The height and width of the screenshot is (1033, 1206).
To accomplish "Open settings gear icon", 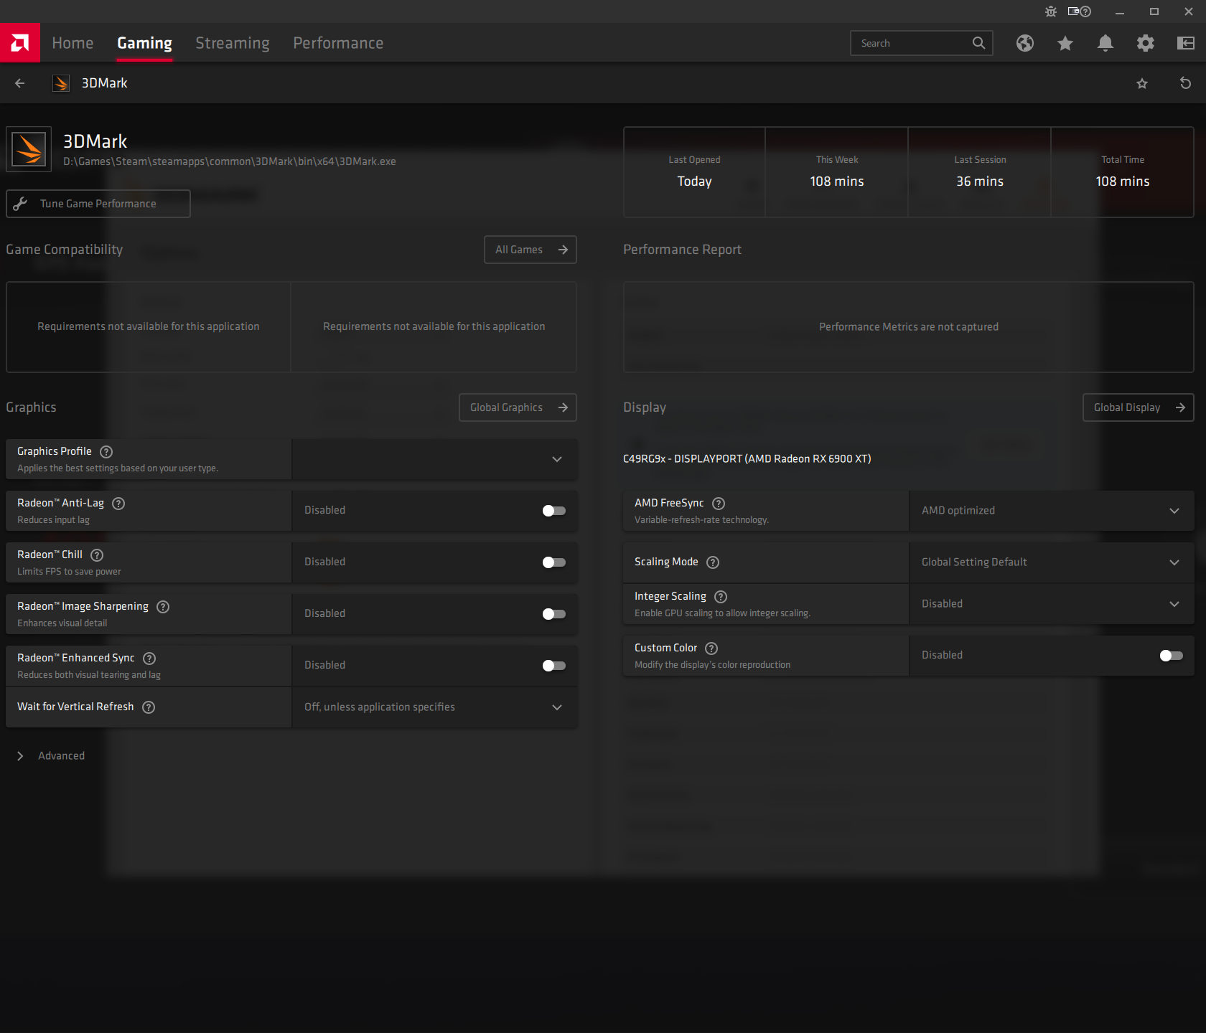I will click(x=1146, y=43).
